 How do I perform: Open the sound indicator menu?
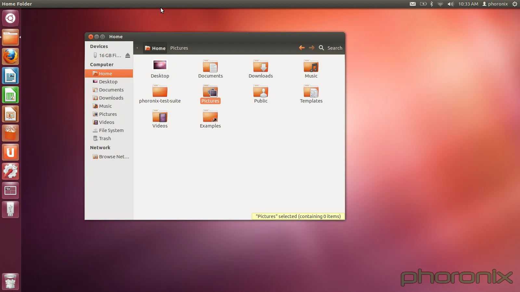tap(450, 4)
